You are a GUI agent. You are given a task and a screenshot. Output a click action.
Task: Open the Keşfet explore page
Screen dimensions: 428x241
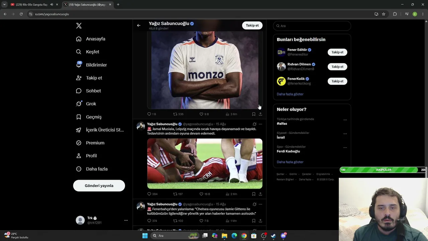pos(88,52)
